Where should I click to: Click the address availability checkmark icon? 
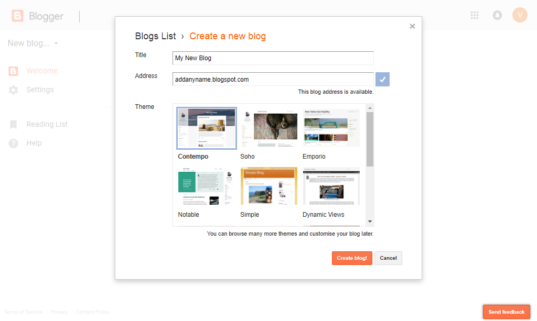(383, 79)
